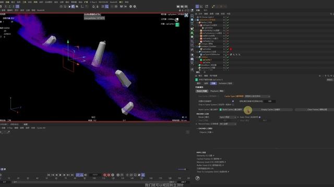Select the Questions group in tree

[x=208, y=68]
